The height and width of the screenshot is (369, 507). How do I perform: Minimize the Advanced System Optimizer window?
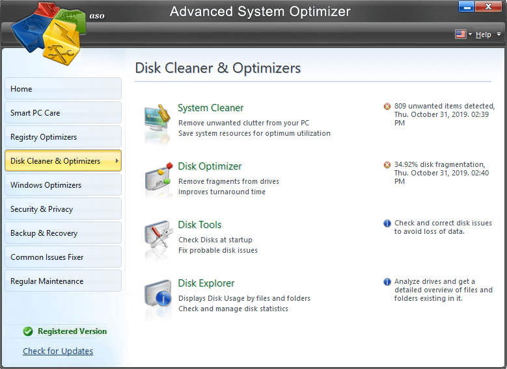pos(466,6)
